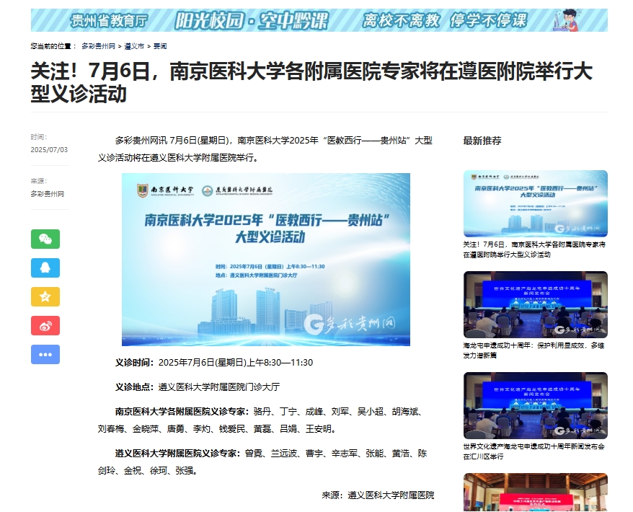
Task: Go to 要闻 breadcrumb link
Action: (160, 46)
